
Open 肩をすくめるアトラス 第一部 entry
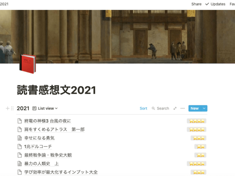pos(54,129)
